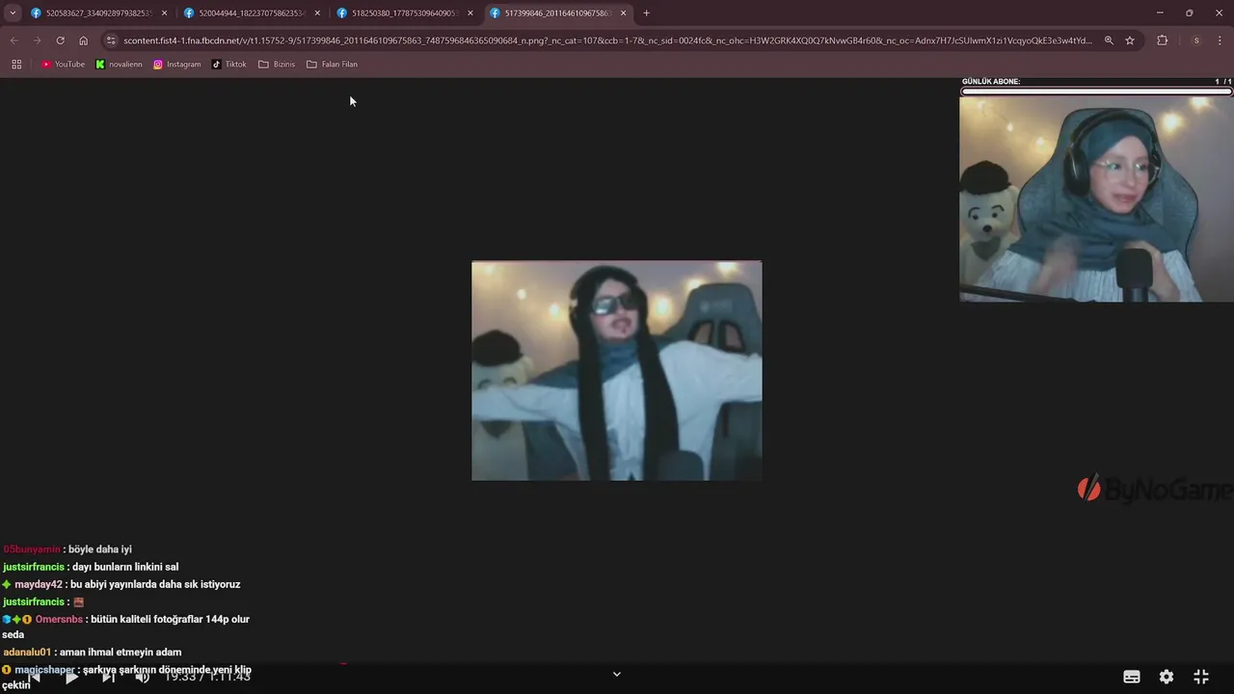The width and height of the screenshot is (1234, 694).
Task: View site information icon in address bar
Action: [x=111, y=40]
